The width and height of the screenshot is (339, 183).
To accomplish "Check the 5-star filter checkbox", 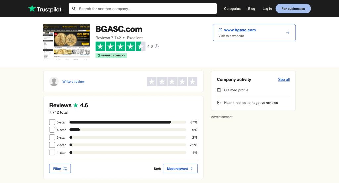I will [x=52, y=122].
